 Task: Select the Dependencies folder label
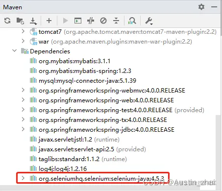pyautogui.click(x=50, y=51)
